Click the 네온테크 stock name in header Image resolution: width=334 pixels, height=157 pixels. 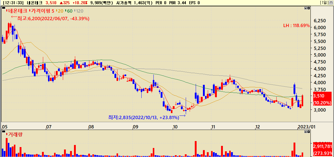coord(35,3)
